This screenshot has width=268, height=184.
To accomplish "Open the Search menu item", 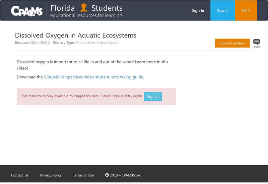I will pyautogui.click(x=222, y=11).
